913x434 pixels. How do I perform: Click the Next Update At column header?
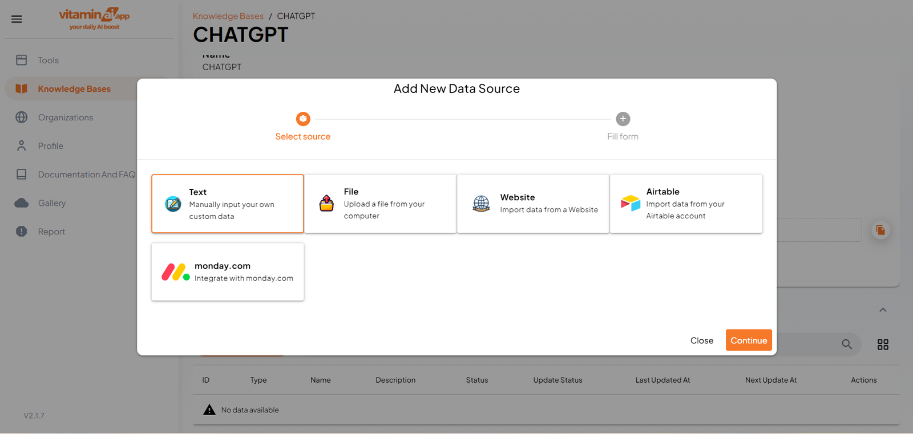[771, 380]
